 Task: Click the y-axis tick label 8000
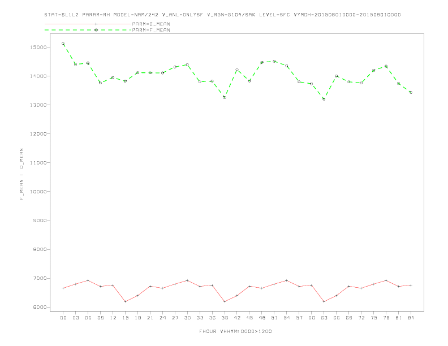(x=40, y=249)
